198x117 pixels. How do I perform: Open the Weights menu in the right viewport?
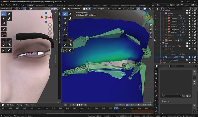pyautogui.click(x=101, y=9)
